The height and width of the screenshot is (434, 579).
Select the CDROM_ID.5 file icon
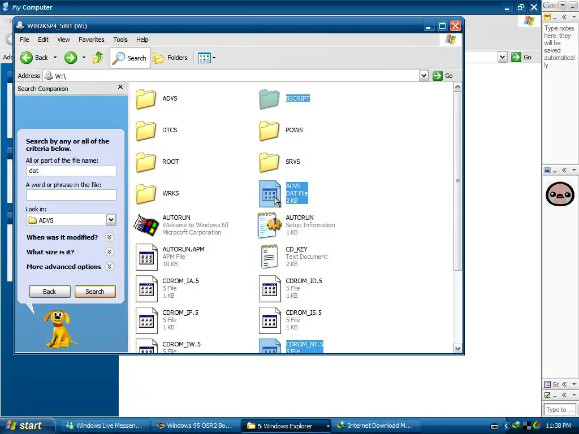coord(270,289)
